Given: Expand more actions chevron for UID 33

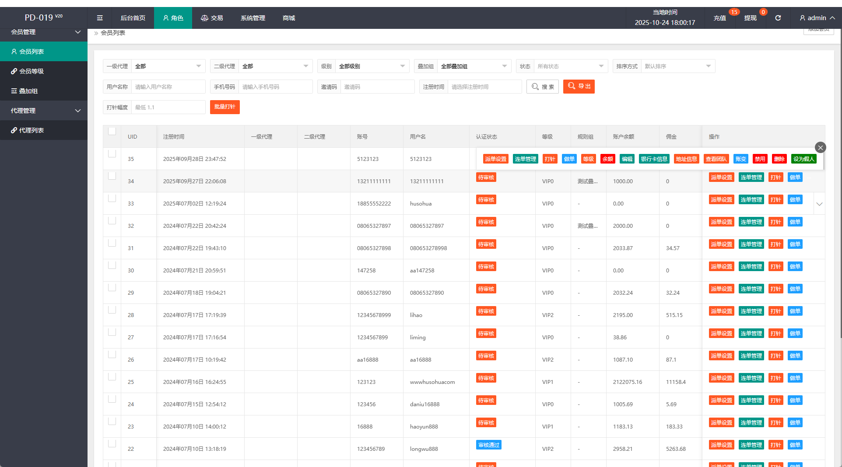Looking at the screenshot, I should tap(819, 204).
